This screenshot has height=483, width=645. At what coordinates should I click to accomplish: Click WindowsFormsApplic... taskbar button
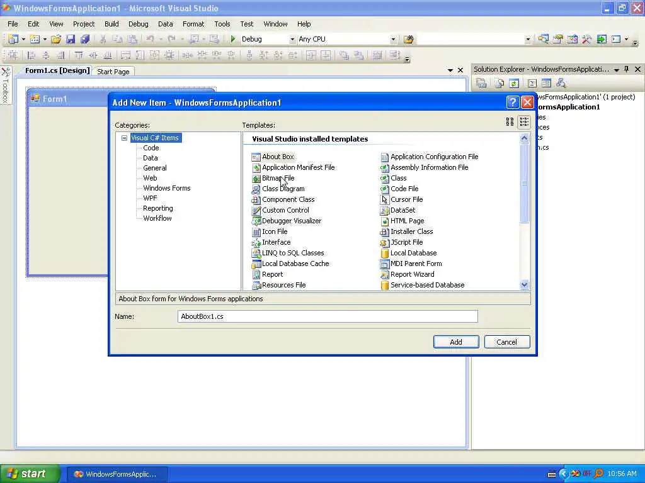tap(117, 474)
